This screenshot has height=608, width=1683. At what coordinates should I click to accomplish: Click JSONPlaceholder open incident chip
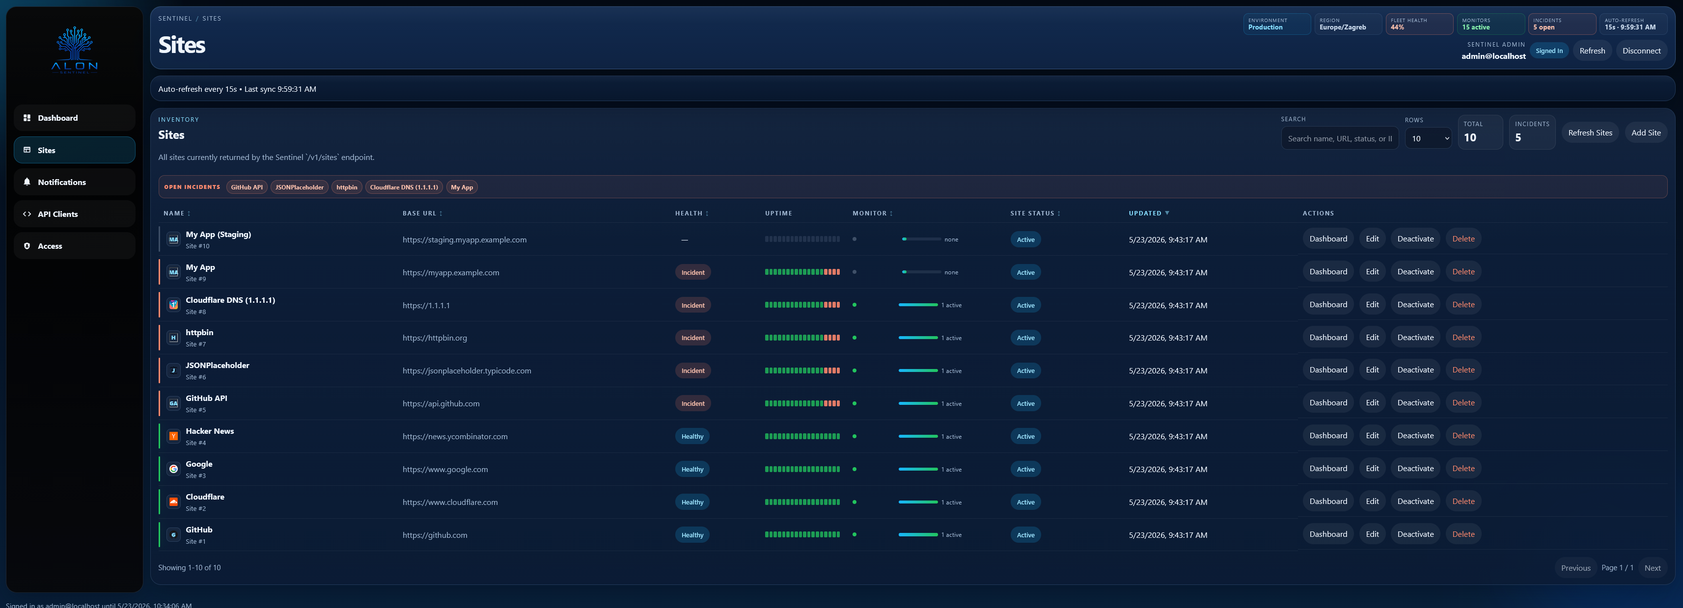(299, 187)
